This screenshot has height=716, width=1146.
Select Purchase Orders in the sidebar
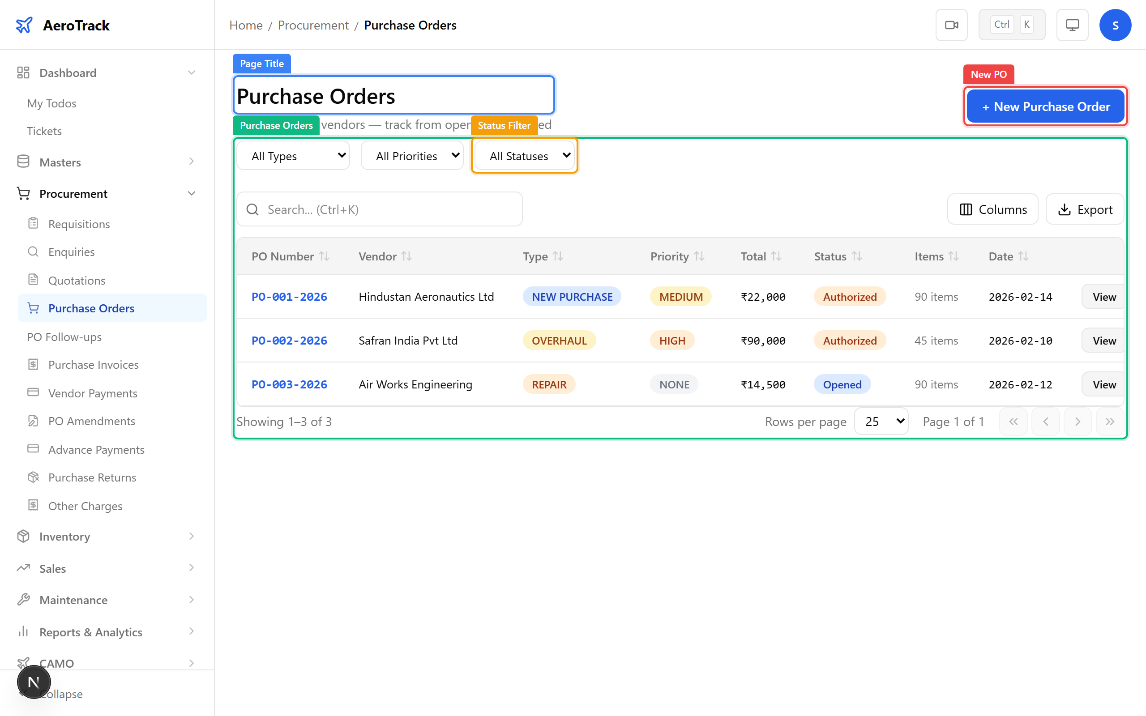pos(91,308)
